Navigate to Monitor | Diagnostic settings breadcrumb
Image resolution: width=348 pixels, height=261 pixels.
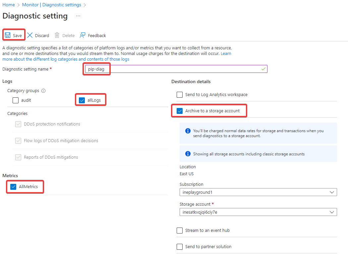click(x=51, y=5)
